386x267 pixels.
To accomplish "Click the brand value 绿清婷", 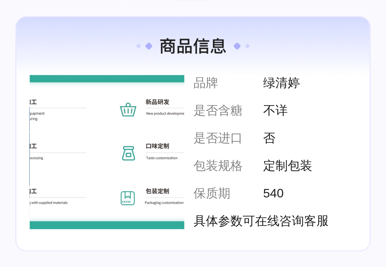I will pyautogui.click(x=281, y=83).
